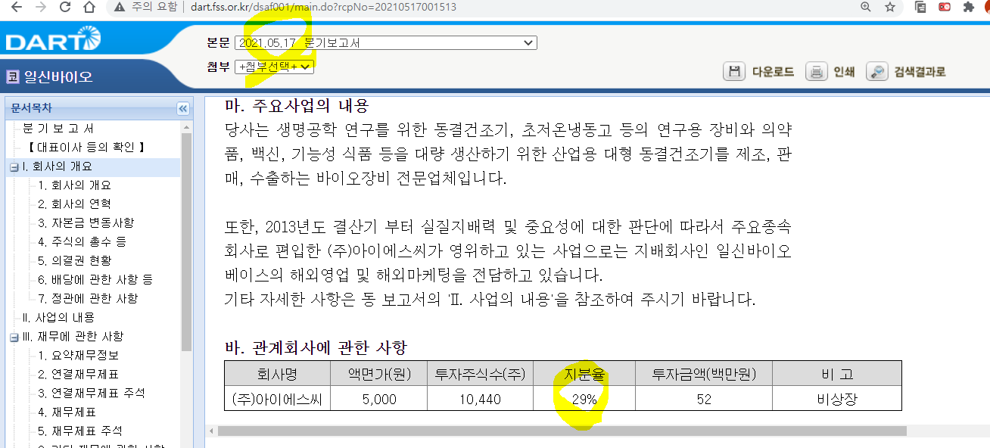Image resolution: width=990 pixels, height=448 pixels.
Task: Click the search results magnifier icon
Action: (876, 72)
